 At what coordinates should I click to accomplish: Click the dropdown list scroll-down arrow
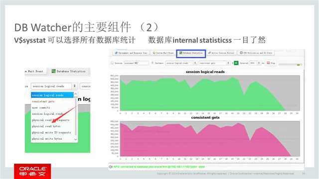point(76,139)
